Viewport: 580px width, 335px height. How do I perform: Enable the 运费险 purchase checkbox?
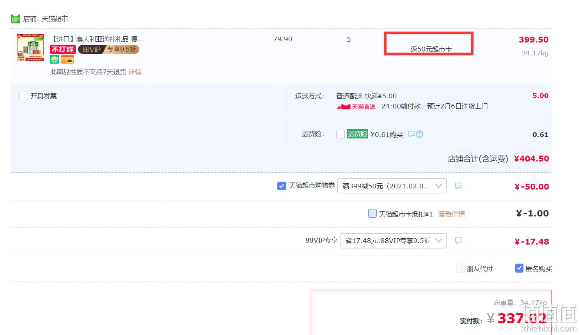[341, 134]
